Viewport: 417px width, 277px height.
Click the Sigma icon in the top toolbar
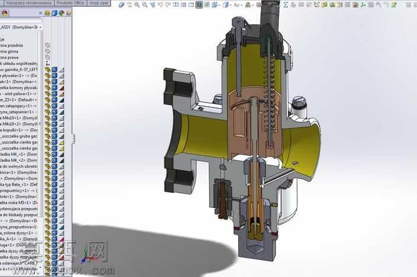286,5
